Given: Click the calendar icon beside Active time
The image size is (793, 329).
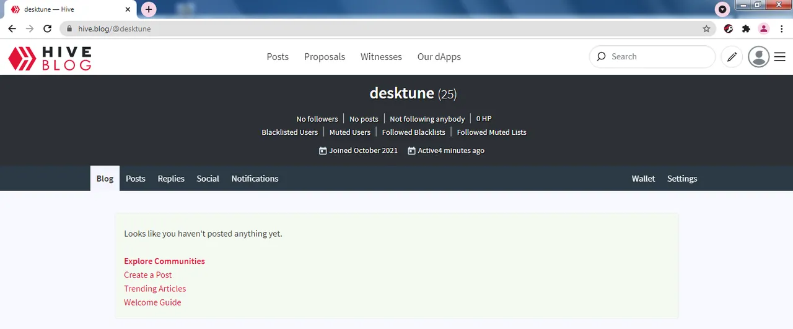Looking at the screenshot, I should [x=411, y=151].
